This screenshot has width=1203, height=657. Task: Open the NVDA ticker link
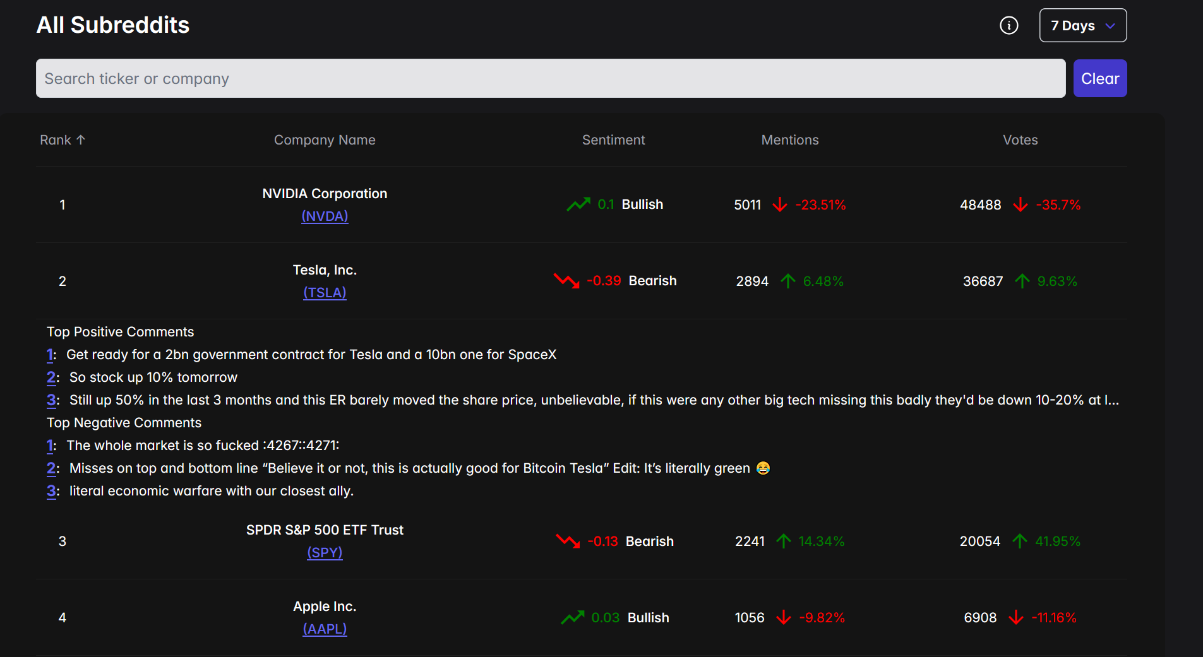click(x=325, y=216)
